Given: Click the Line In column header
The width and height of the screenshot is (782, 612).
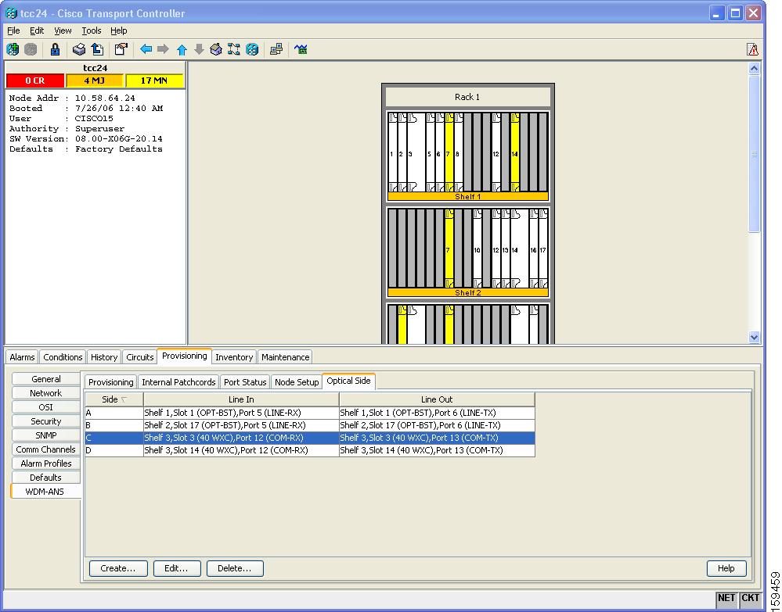Looking at the screenshot, I should (241, 399).
